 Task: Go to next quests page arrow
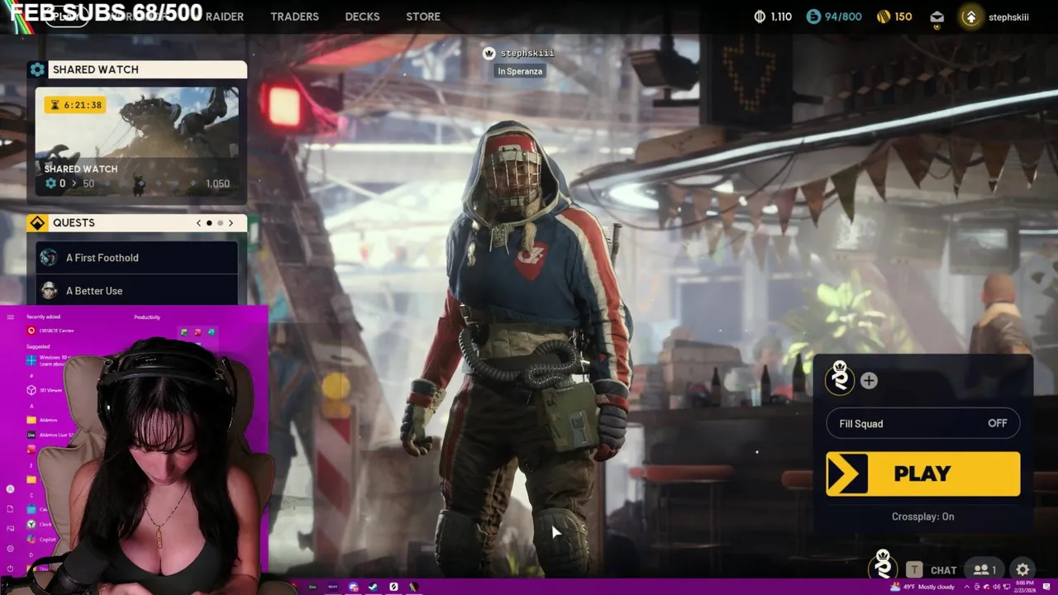pos(231,223)
